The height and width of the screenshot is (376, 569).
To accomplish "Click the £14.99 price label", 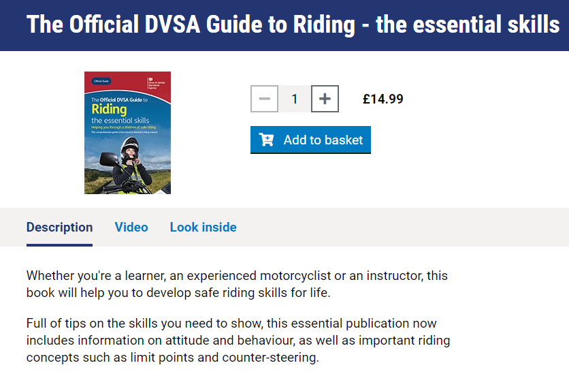I will pyautogui.click(x=383, y=99).
